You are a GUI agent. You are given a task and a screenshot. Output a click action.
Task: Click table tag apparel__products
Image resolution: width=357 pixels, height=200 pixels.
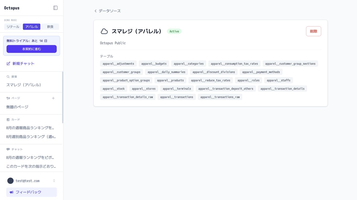170,80
